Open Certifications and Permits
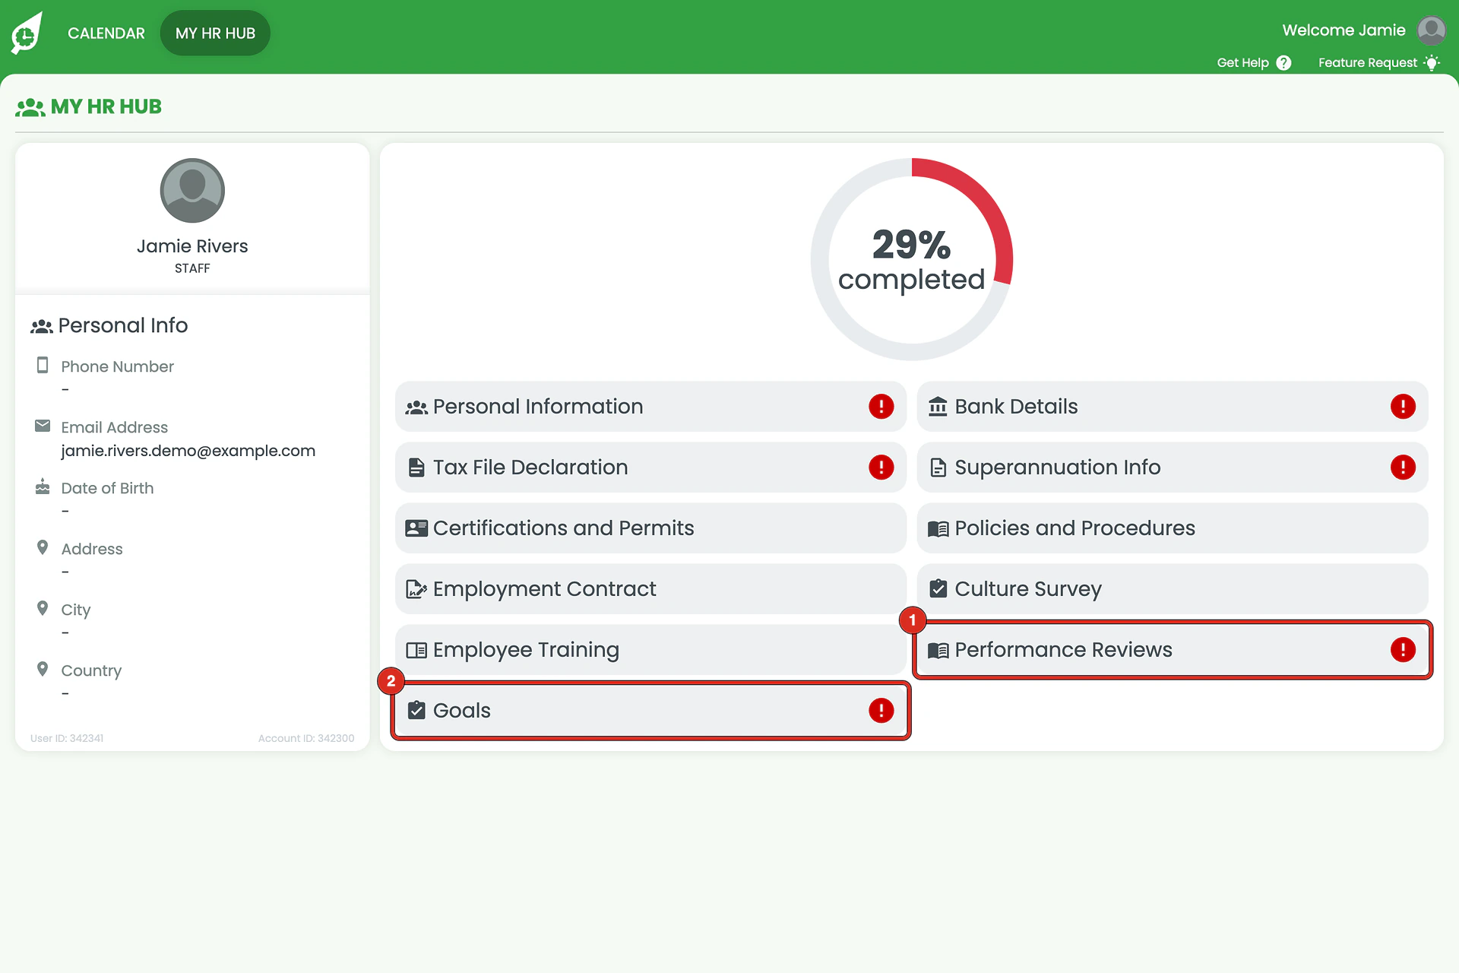The width and height of the screenshot is (1459, 973). 650,528
